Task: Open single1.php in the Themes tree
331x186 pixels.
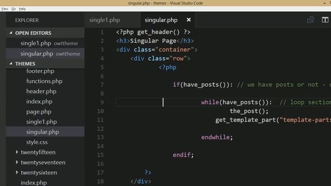Action: (x=41, y=122)
